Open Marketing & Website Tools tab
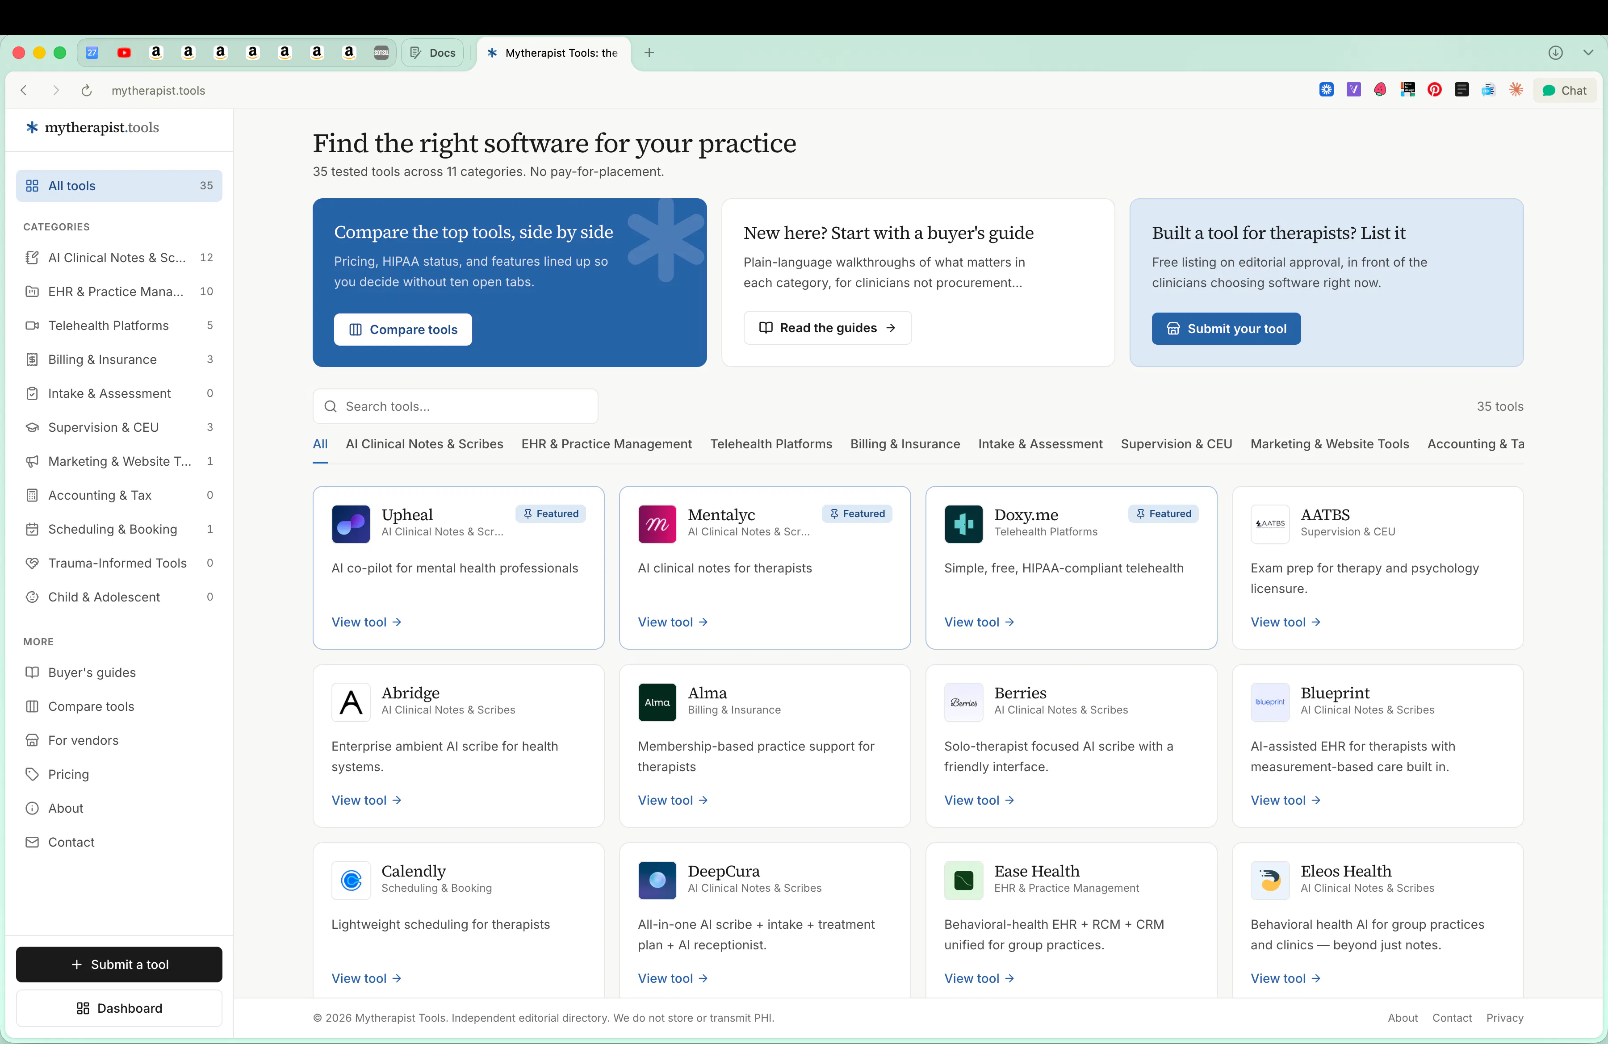The width and height of the screenshot is (1608, 1044). click(1329, 444)
